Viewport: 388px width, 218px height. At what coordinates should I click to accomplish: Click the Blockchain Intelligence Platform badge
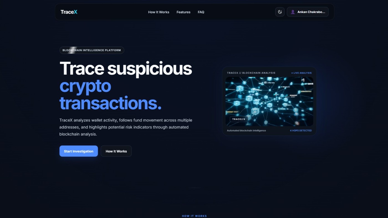tap(92, 50)
